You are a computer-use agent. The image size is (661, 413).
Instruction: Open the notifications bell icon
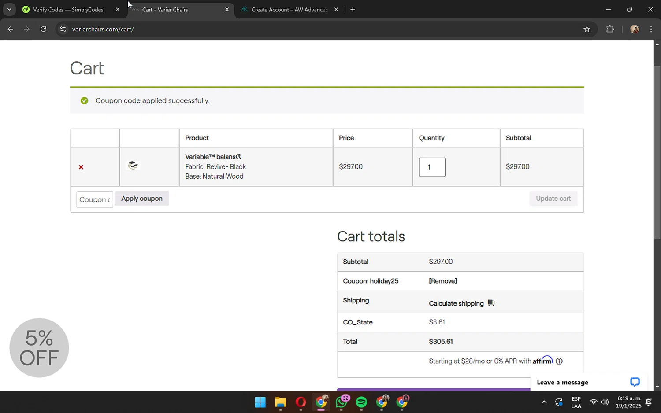[x=649, y=402]
